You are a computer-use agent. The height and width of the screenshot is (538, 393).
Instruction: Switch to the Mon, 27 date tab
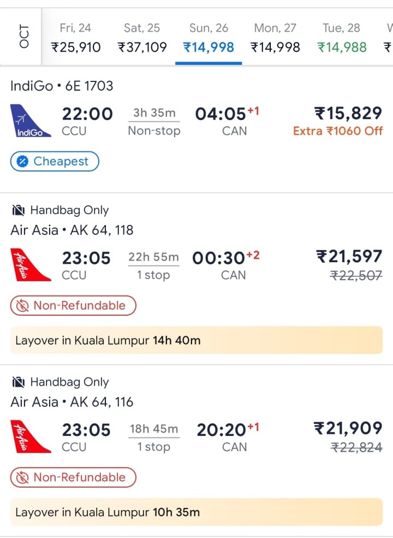click(275, 38)
